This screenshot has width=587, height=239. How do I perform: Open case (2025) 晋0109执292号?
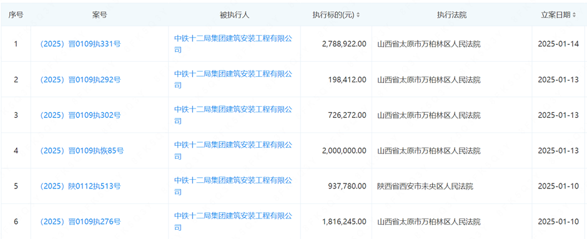coord(80,80)
